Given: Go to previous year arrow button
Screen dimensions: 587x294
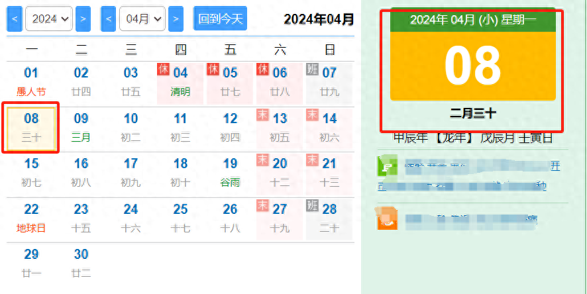Looking at the screenshot, I should click(15, 19).
